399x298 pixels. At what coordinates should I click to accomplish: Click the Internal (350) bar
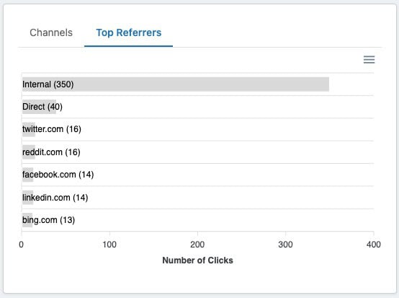coord(176,84)
